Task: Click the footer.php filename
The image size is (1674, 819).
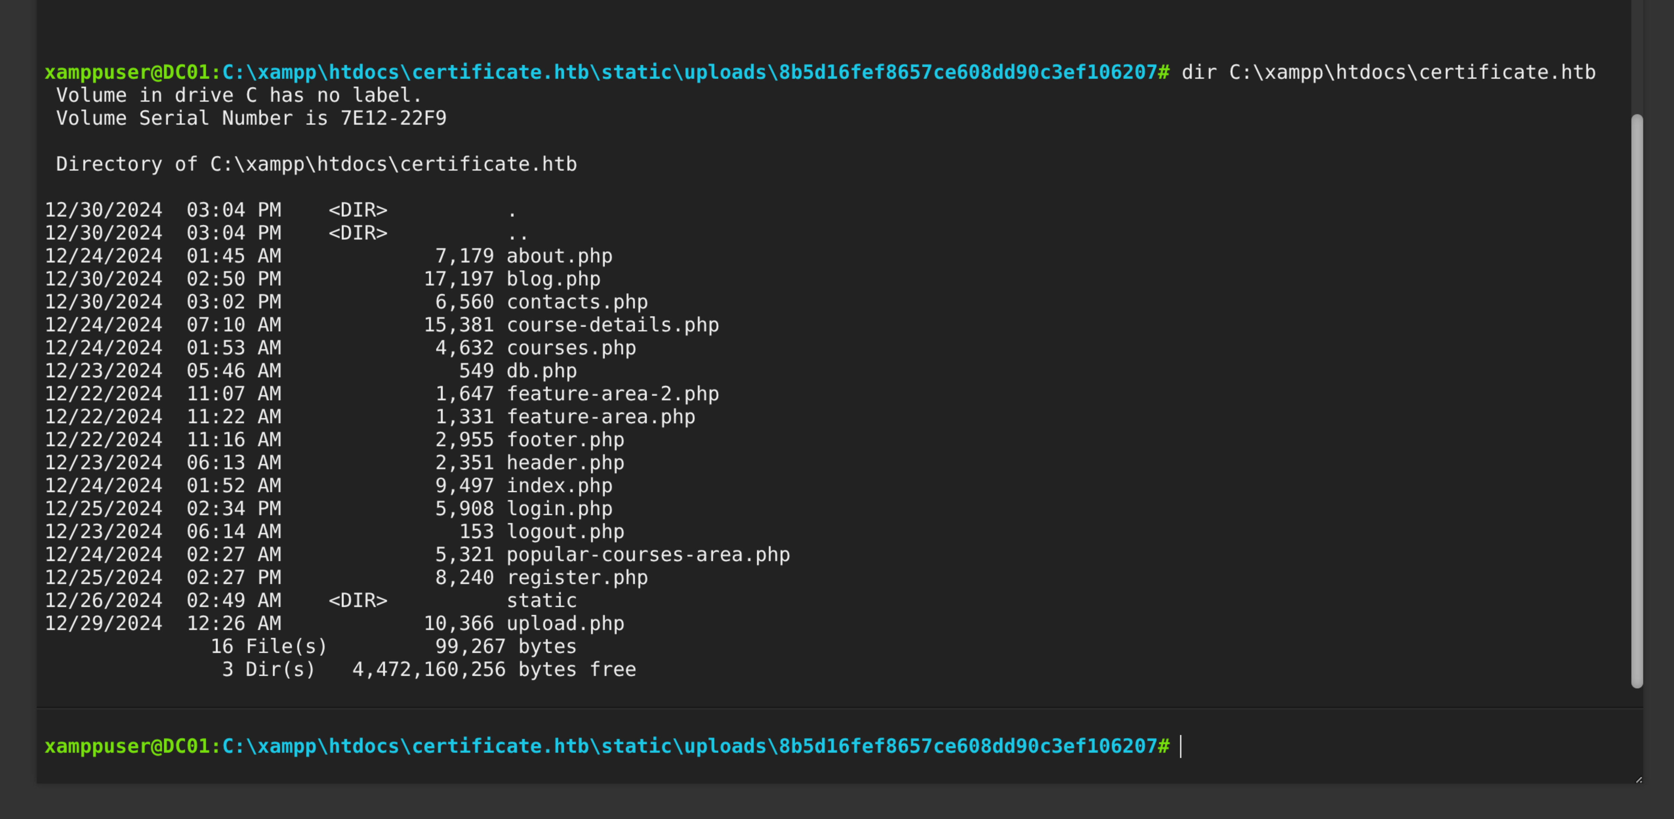Action: point(565,439)
